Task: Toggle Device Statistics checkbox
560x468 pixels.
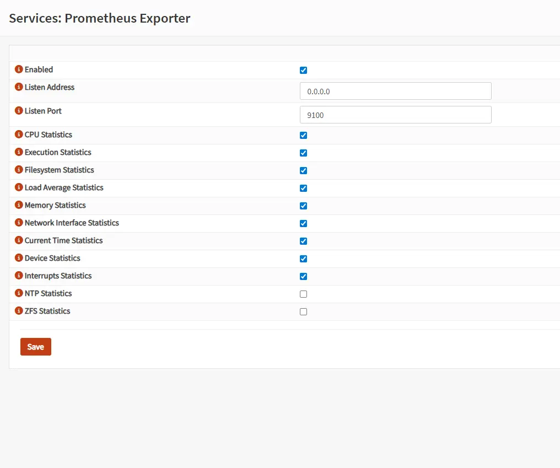Action: [303, 259]
